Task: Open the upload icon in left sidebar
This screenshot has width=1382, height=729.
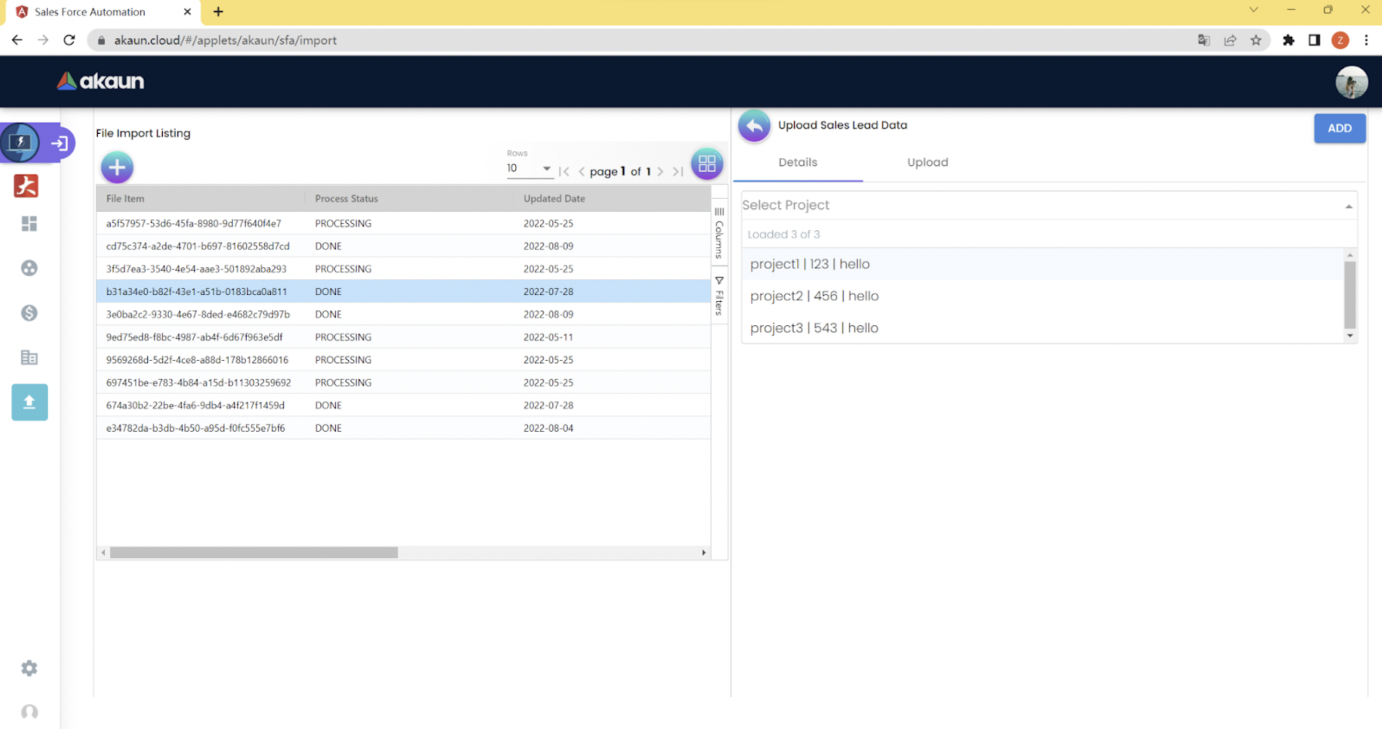Action: (x=30, y=402)
